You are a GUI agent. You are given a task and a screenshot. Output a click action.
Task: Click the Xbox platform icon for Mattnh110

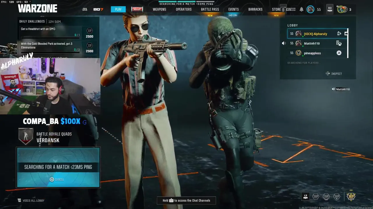pyautogui.click(x=339, y=43)
